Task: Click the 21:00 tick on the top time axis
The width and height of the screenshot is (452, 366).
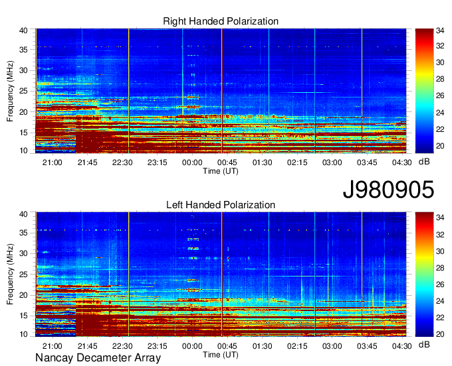Action: click(x=52, y=162)
